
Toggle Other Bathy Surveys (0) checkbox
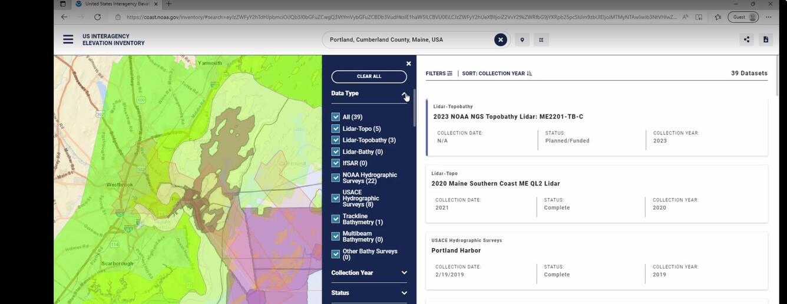pos(336,255)
